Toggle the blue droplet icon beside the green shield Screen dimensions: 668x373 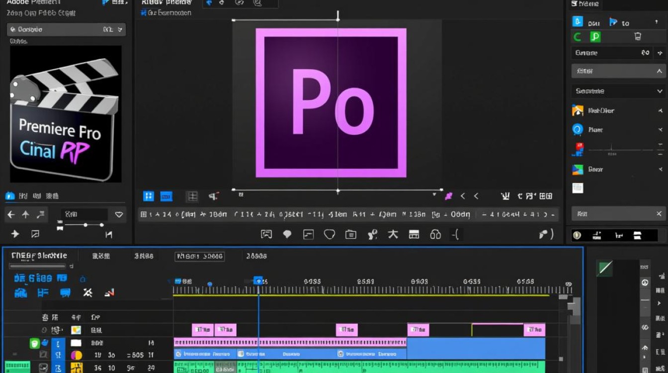(x=45, y=343)
